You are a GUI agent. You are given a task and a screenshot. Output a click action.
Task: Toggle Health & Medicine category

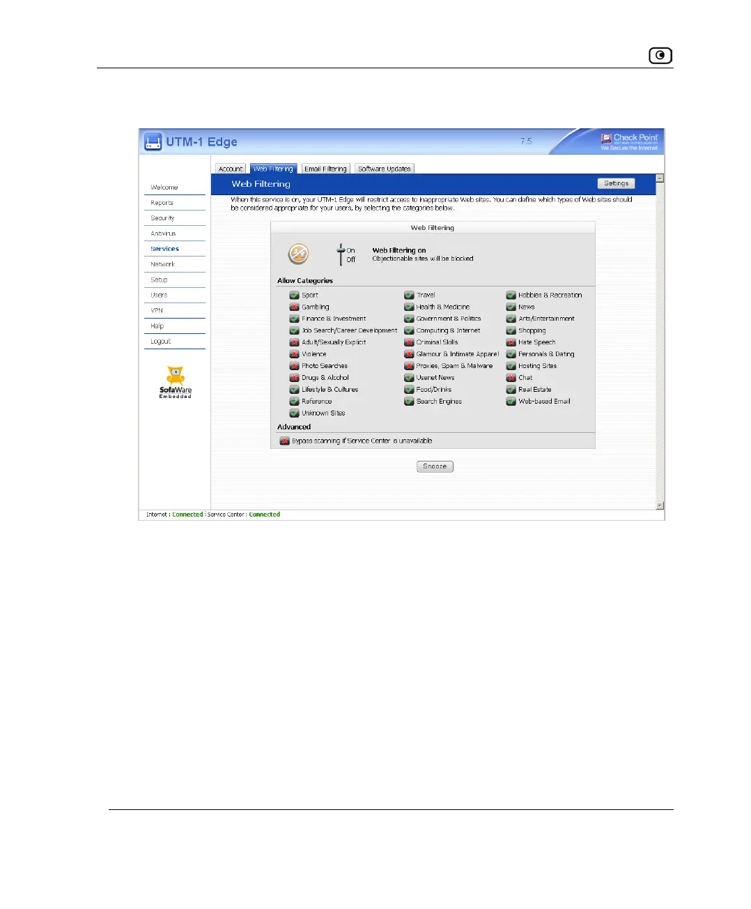click(x=409, y=307)
